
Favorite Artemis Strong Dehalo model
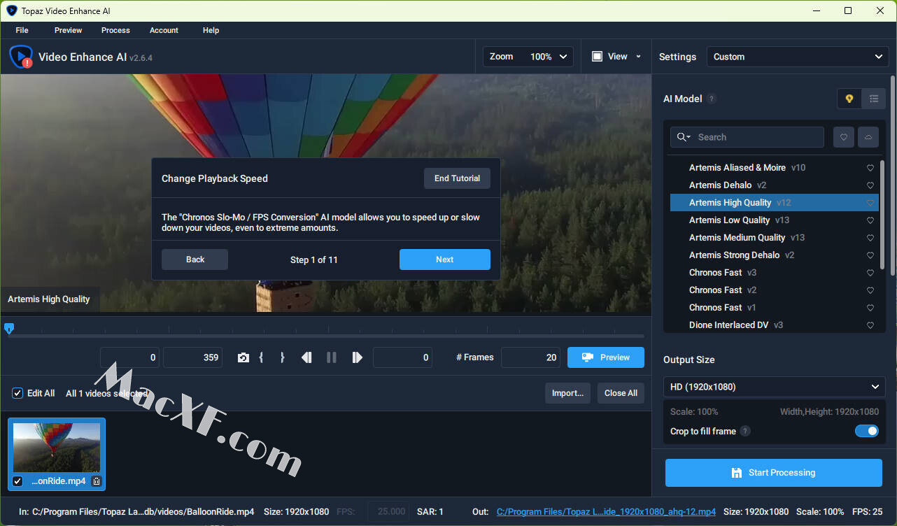[x=870, y=255]
